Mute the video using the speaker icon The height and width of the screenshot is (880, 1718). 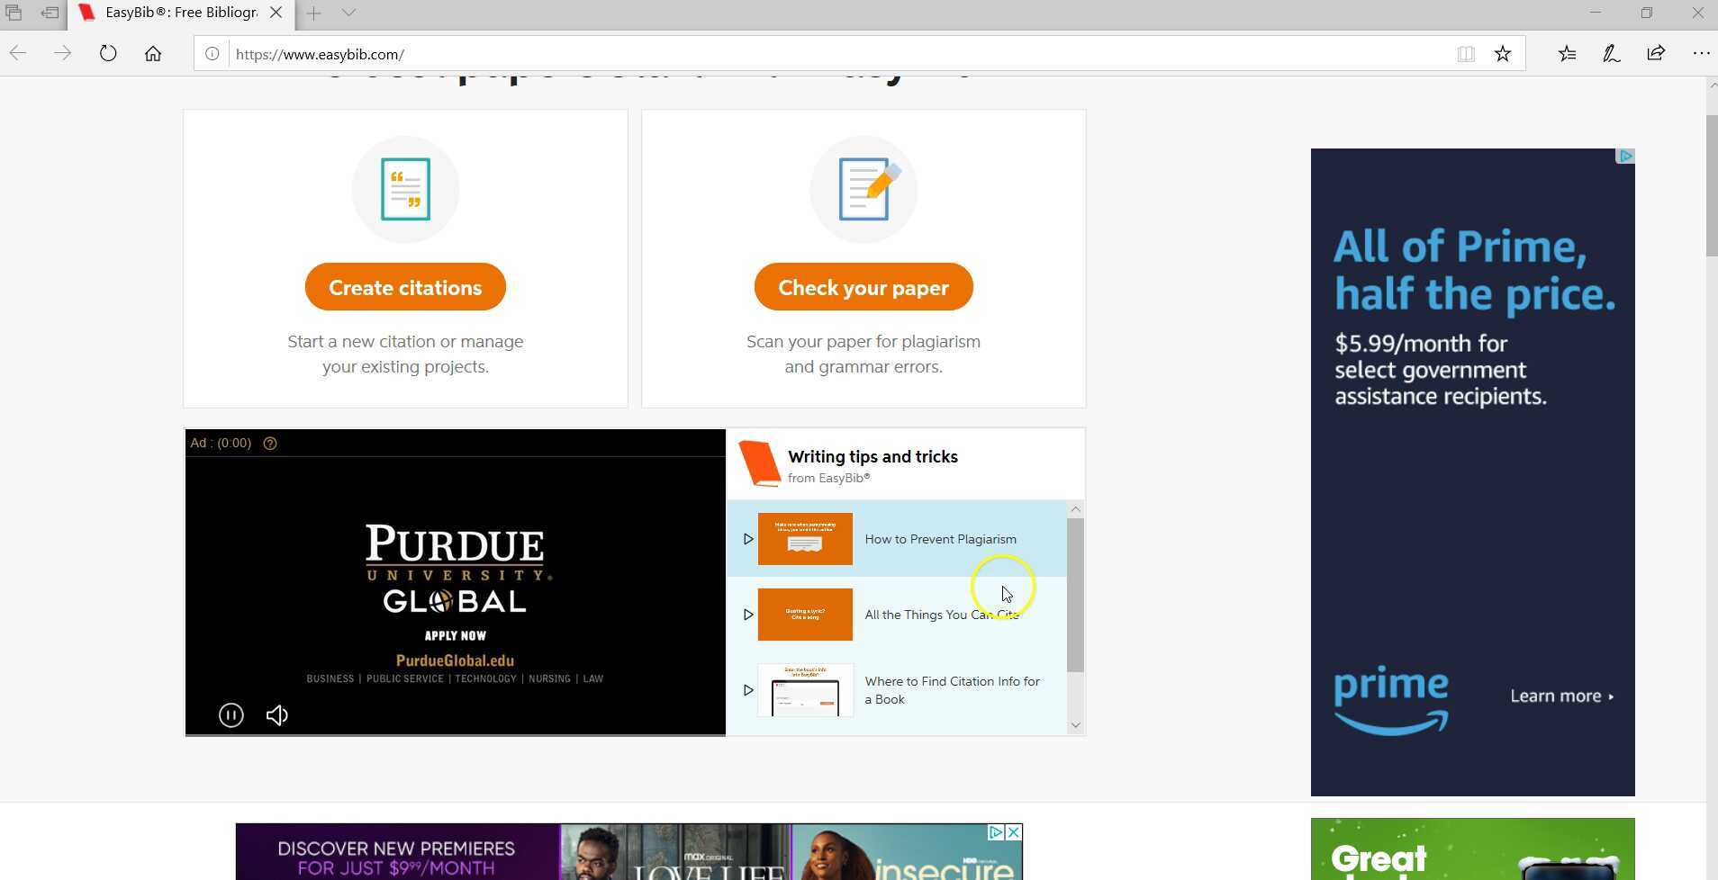276,714
